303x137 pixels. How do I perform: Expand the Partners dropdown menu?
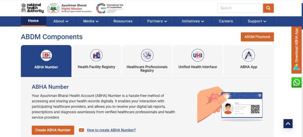pyautogui.click(x=157, y=21)
